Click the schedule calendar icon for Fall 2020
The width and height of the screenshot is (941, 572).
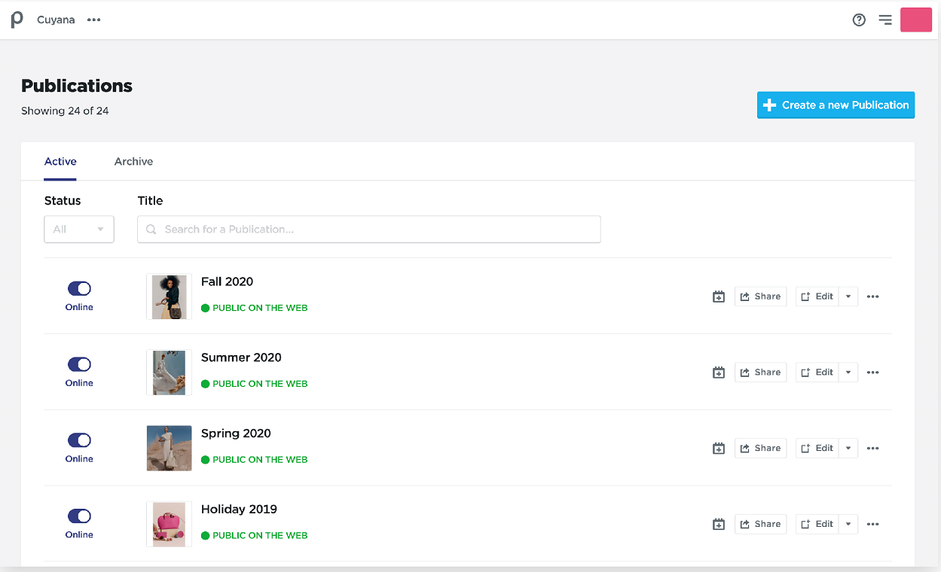(719, 297)
